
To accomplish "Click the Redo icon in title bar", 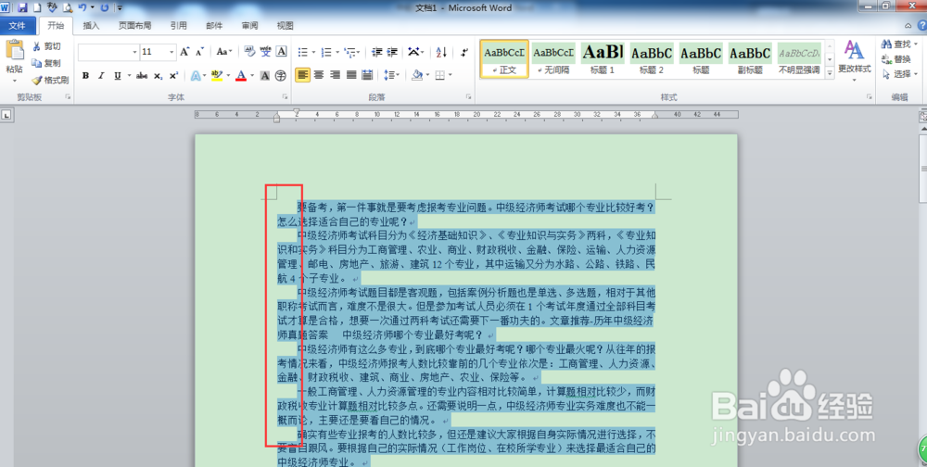I will coord(105,7).
